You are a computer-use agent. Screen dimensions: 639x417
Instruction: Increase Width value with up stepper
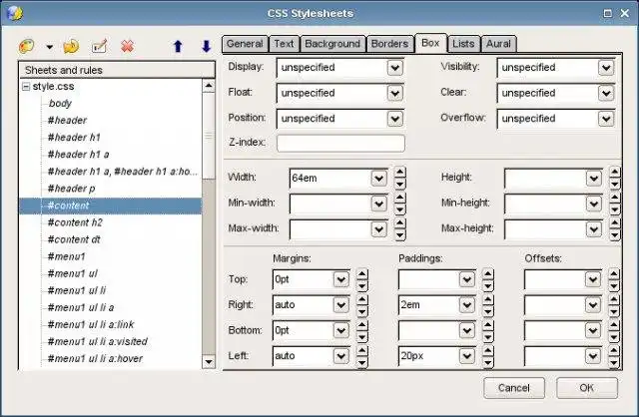point(400,173)
